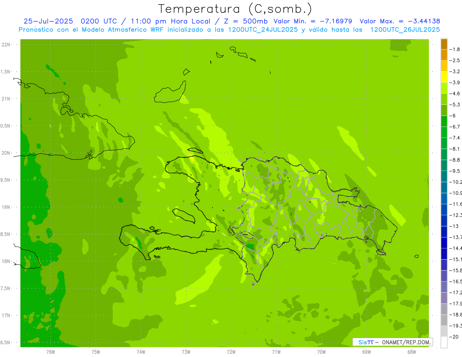Click the "-9.5" legend value
The image size is (462, 357).
(x=455, y=171)
